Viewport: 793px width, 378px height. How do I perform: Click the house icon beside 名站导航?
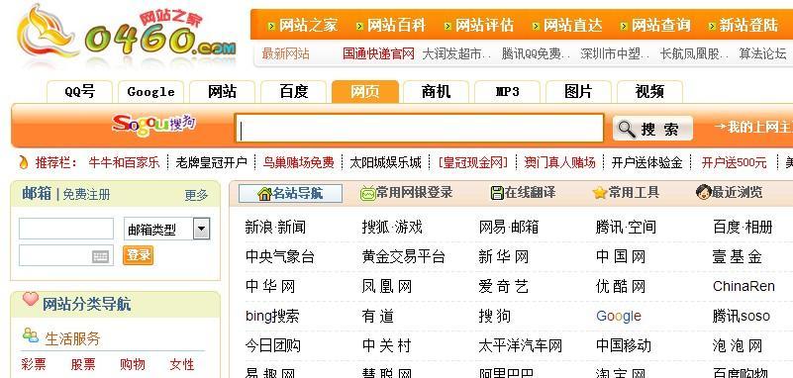pyautogui.click(x=264, y=194)
